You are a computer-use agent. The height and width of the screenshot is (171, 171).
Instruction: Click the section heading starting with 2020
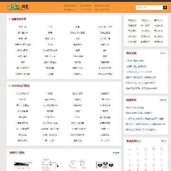(20, 86)
